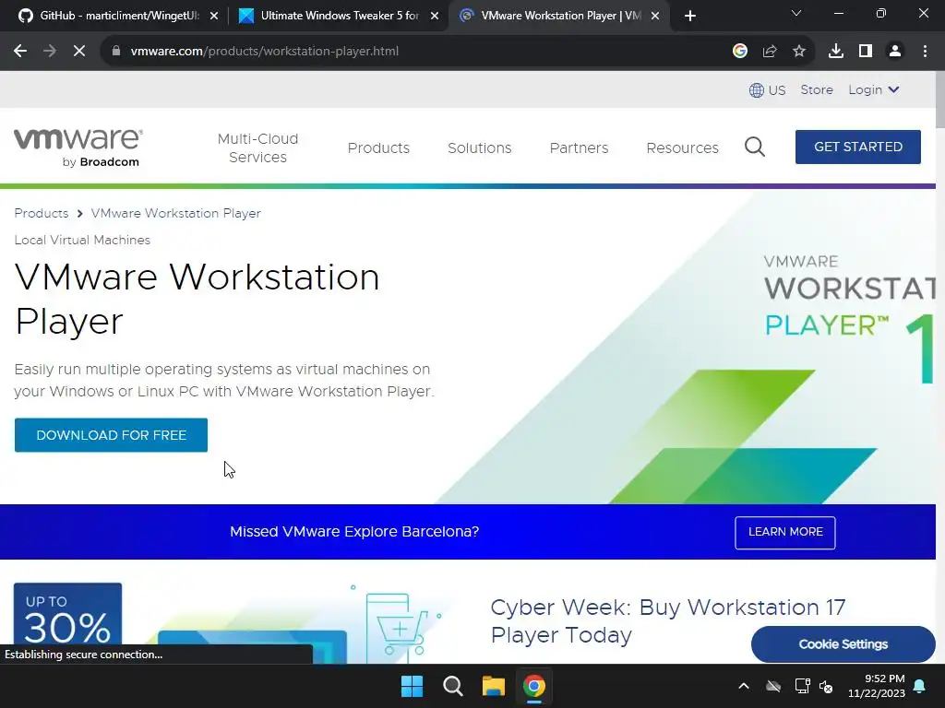Image resolution: width=945 pixels, height=708 pixels.
Task: Click "Cyber Week: Buy Workstation 17 Player Today"
Action: click(668, 620)
